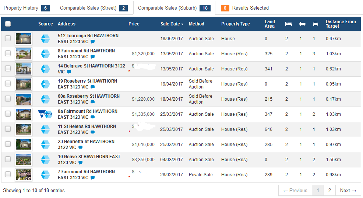Image resolution: width=363 pixels, height=198 pixels.
Task: Click the bedrooms column header icon
Action: 288,24
